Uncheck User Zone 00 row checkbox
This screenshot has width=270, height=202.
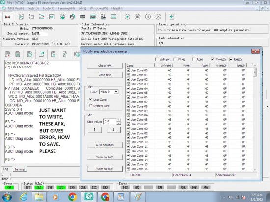128,70
